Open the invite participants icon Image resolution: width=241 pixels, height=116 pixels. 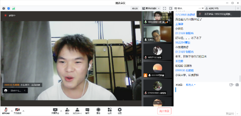(x=67, y=111)
